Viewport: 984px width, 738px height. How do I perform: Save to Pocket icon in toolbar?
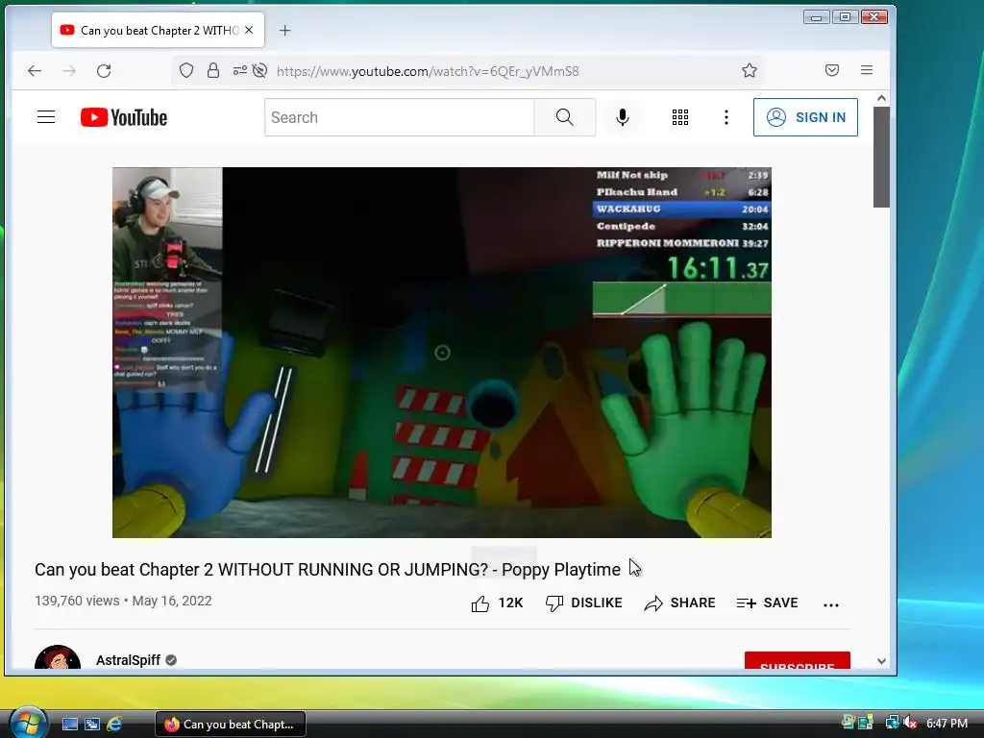click(832, 70)
